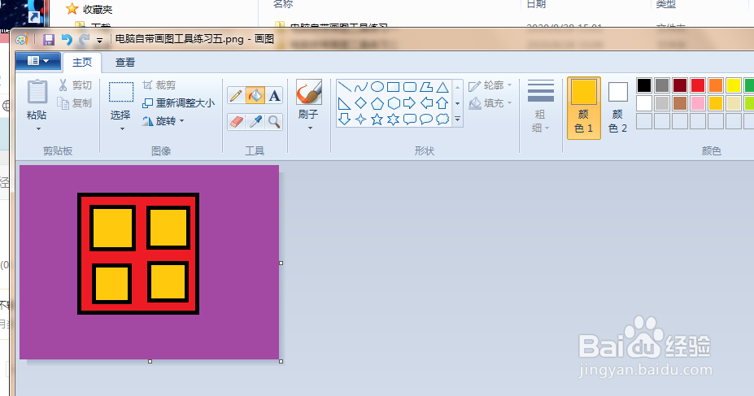Image resolution: width=754 pixels, height=396 pixels.
Task: Open the Paint file menu button
Action: pyautogui.click(x=38, y=61)
